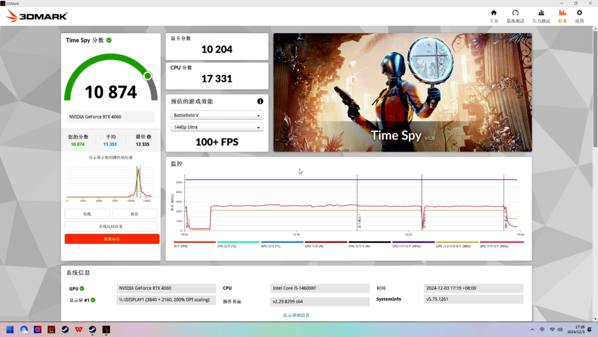The image size is (598, 337).
Task: Open the blue browser icon in taskbar
Action: [x=24, y=329]
